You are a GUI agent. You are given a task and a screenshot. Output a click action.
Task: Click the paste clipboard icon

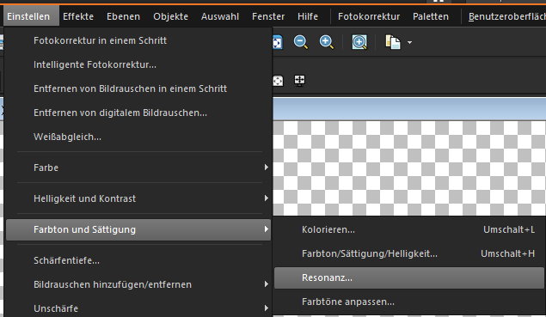pos(393,42)
